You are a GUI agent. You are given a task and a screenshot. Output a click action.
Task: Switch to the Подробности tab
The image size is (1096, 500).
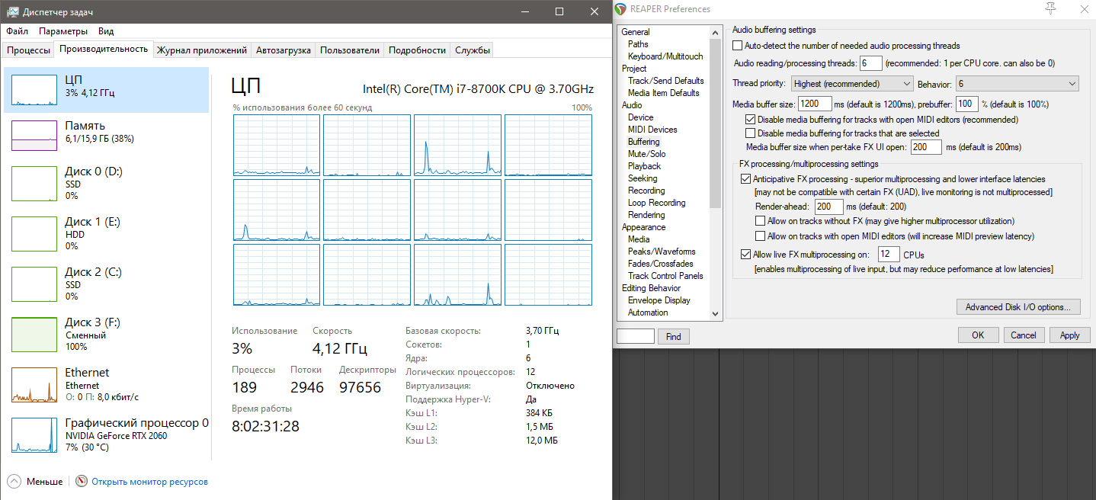pyautogui.click(x=418, y=50)
